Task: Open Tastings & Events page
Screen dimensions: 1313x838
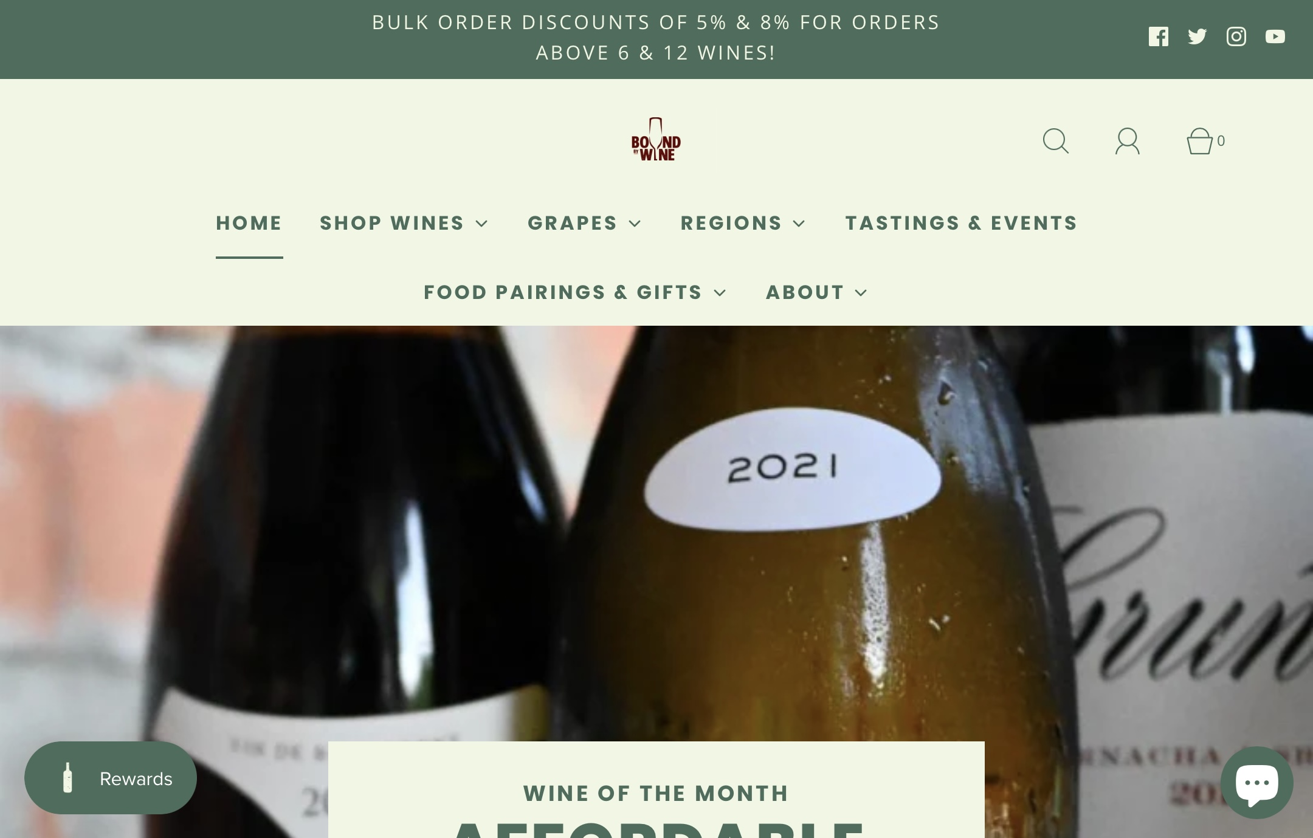Action: (961, 223)
